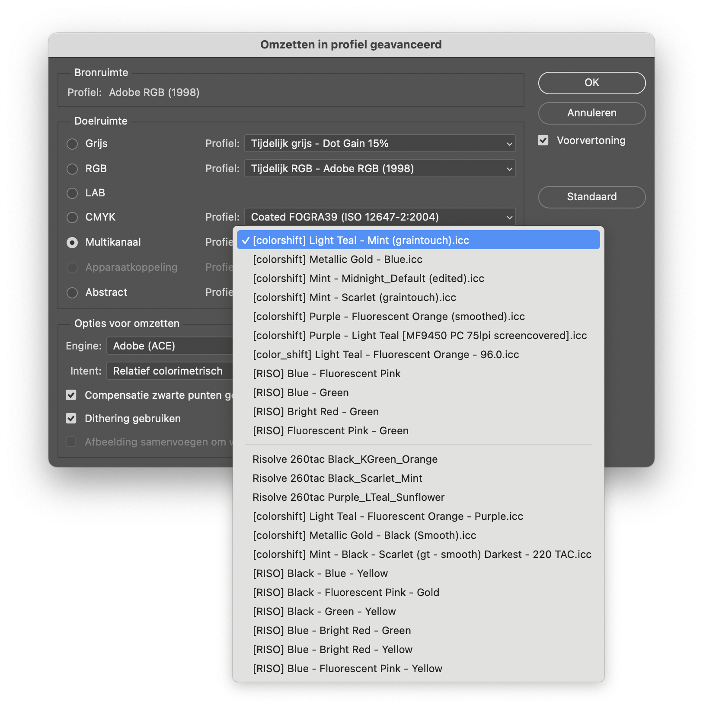703x705 pixels.
Task: Uncheck Dithering gebruiken
Action: (x=71, y=418)
